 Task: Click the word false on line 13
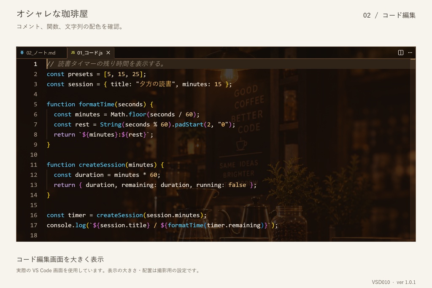pos(237,185)
